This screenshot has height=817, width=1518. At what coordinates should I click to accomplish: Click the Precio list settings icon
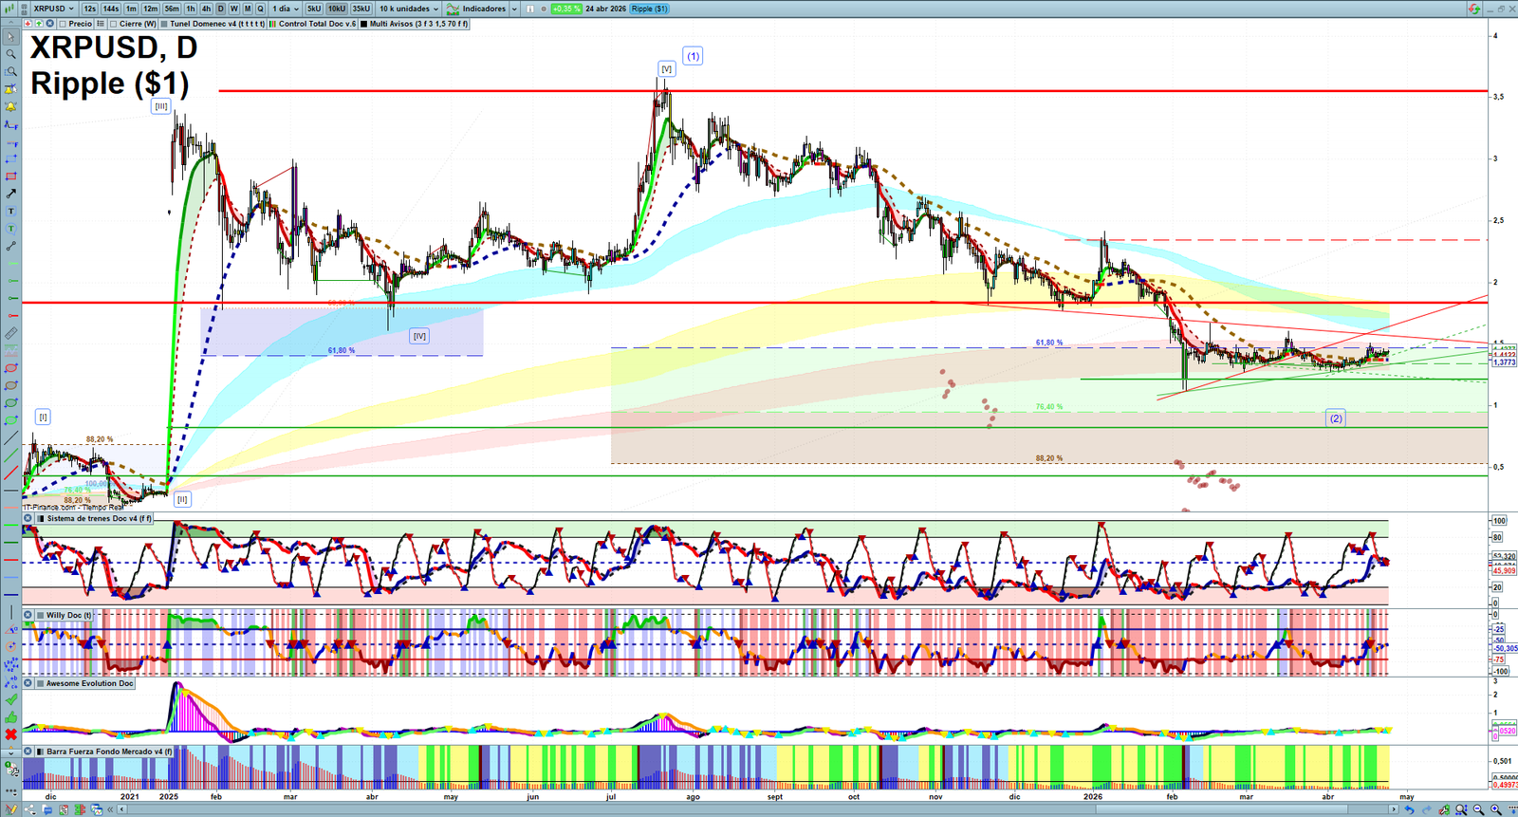coord(100,24)
